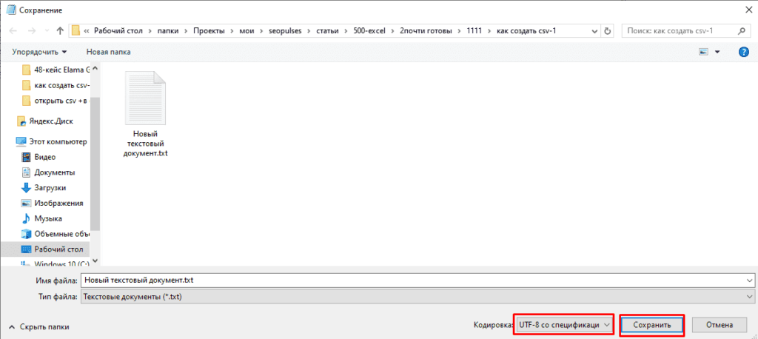The height and width of the screenshot is (339, 758).
Task: Select Этот компьютер in navigation pane
Action: coord(52,141)
